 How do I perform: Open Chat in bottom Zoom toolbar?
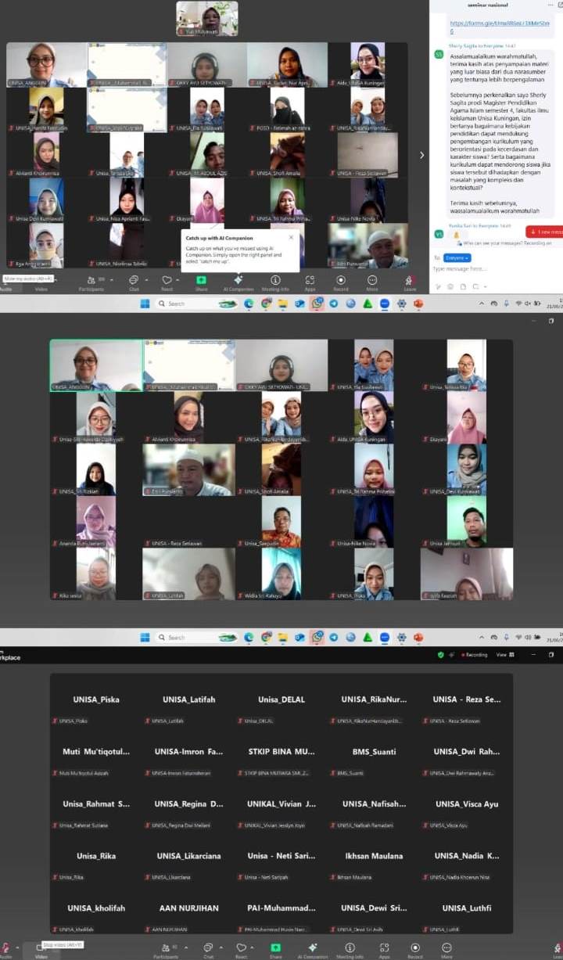pyautogui.click(x=208, y=949)
